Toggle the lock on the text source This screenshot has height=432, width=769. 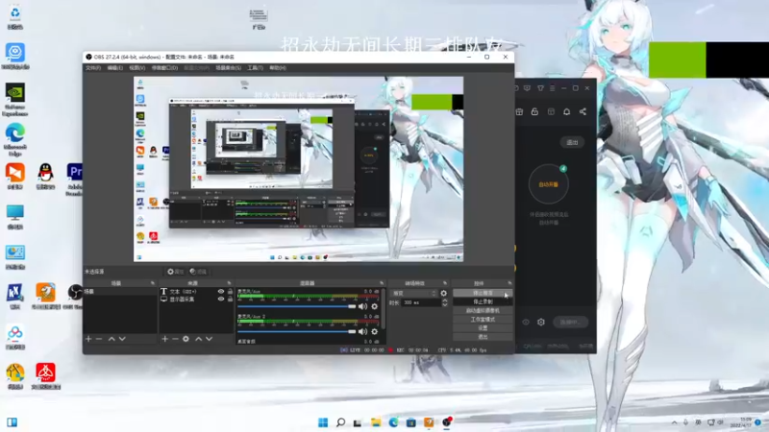tap(230, 292)
